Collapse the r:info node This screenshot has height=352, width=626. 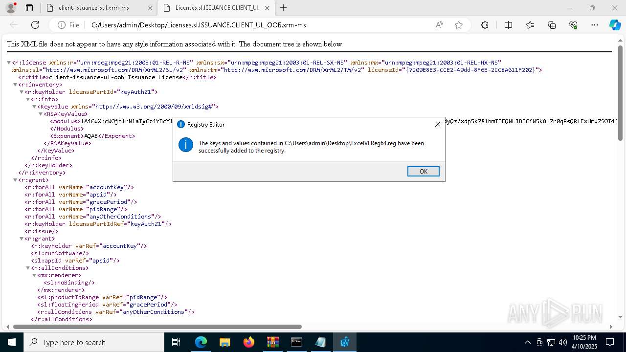[x=28, y=99]
